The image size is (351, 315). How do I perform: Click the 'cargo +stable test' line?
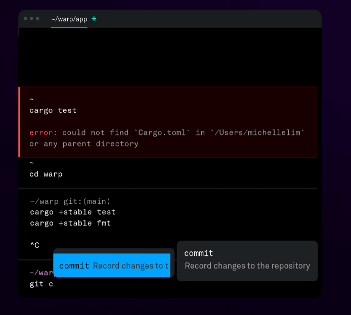73,212
